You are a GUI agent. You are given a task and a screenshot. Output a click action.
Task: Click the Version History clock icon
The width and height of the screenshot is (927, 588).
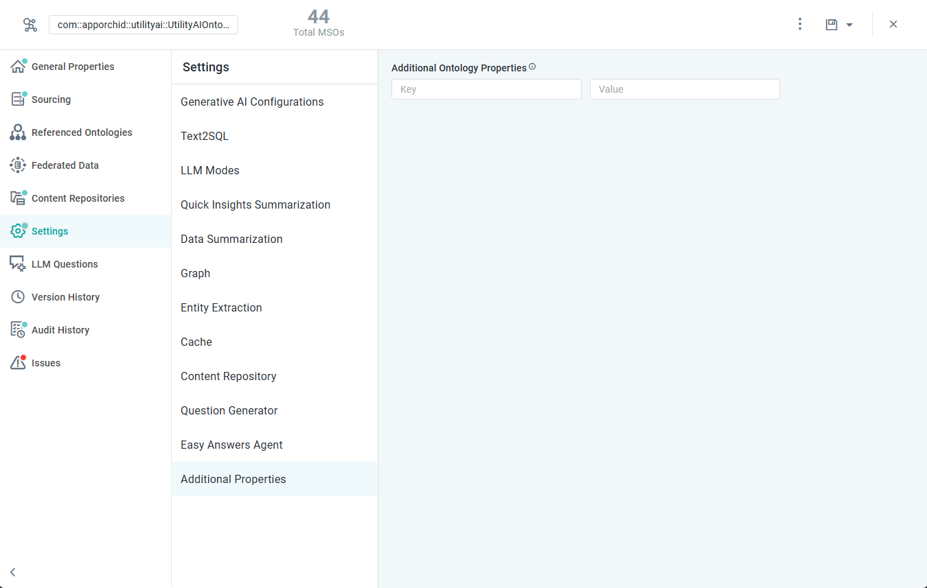point(18,297)
